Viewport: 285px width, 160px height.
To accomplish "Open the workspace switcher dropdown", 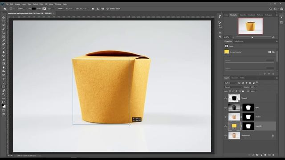I will tap(276, 9).
